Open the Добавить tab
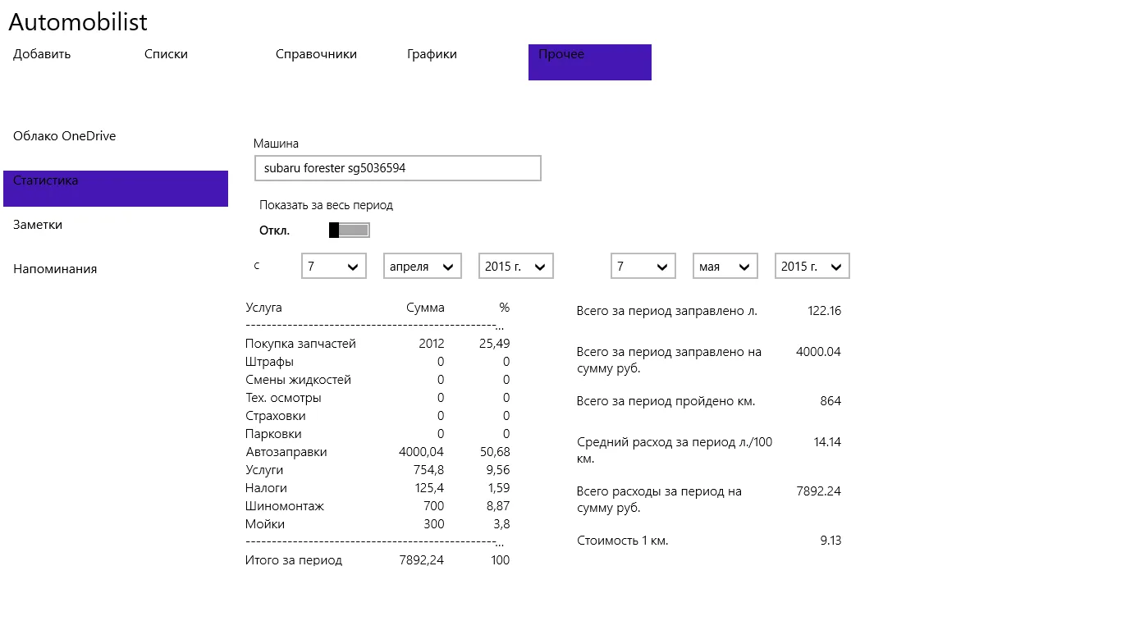This screenshot has width=1121, height=630. pos(42,54)
